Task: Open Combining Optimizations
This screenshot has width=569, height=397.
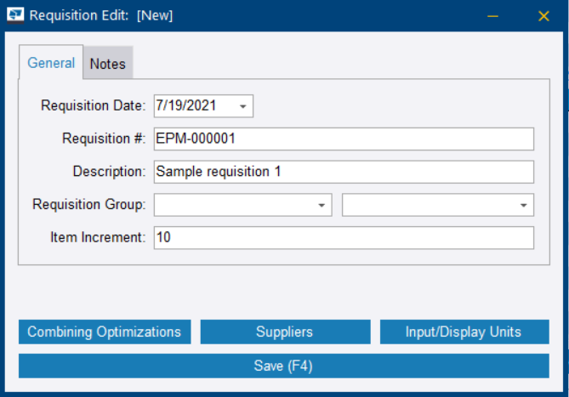Action: click(105, 332)
